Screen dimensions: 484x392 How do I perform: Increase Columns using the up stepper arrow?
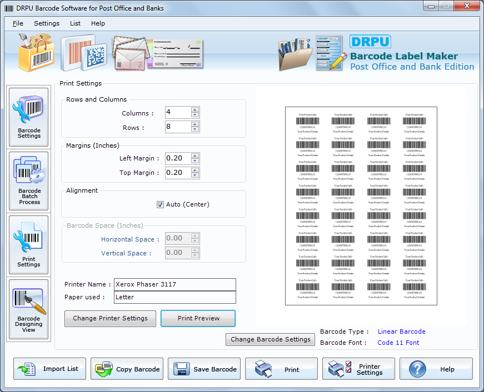195,109
